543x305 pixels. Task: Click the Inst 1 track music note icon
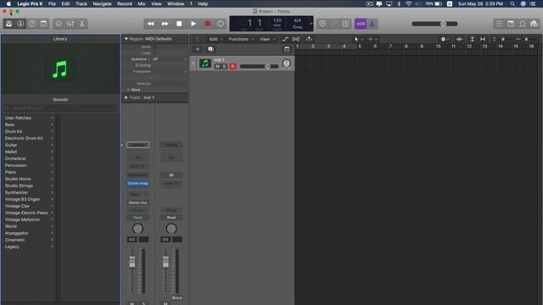coord(205,64)
